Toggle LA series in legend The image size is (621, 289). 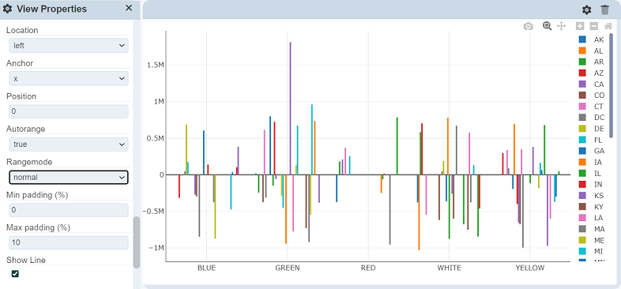[x=591, y=217]
